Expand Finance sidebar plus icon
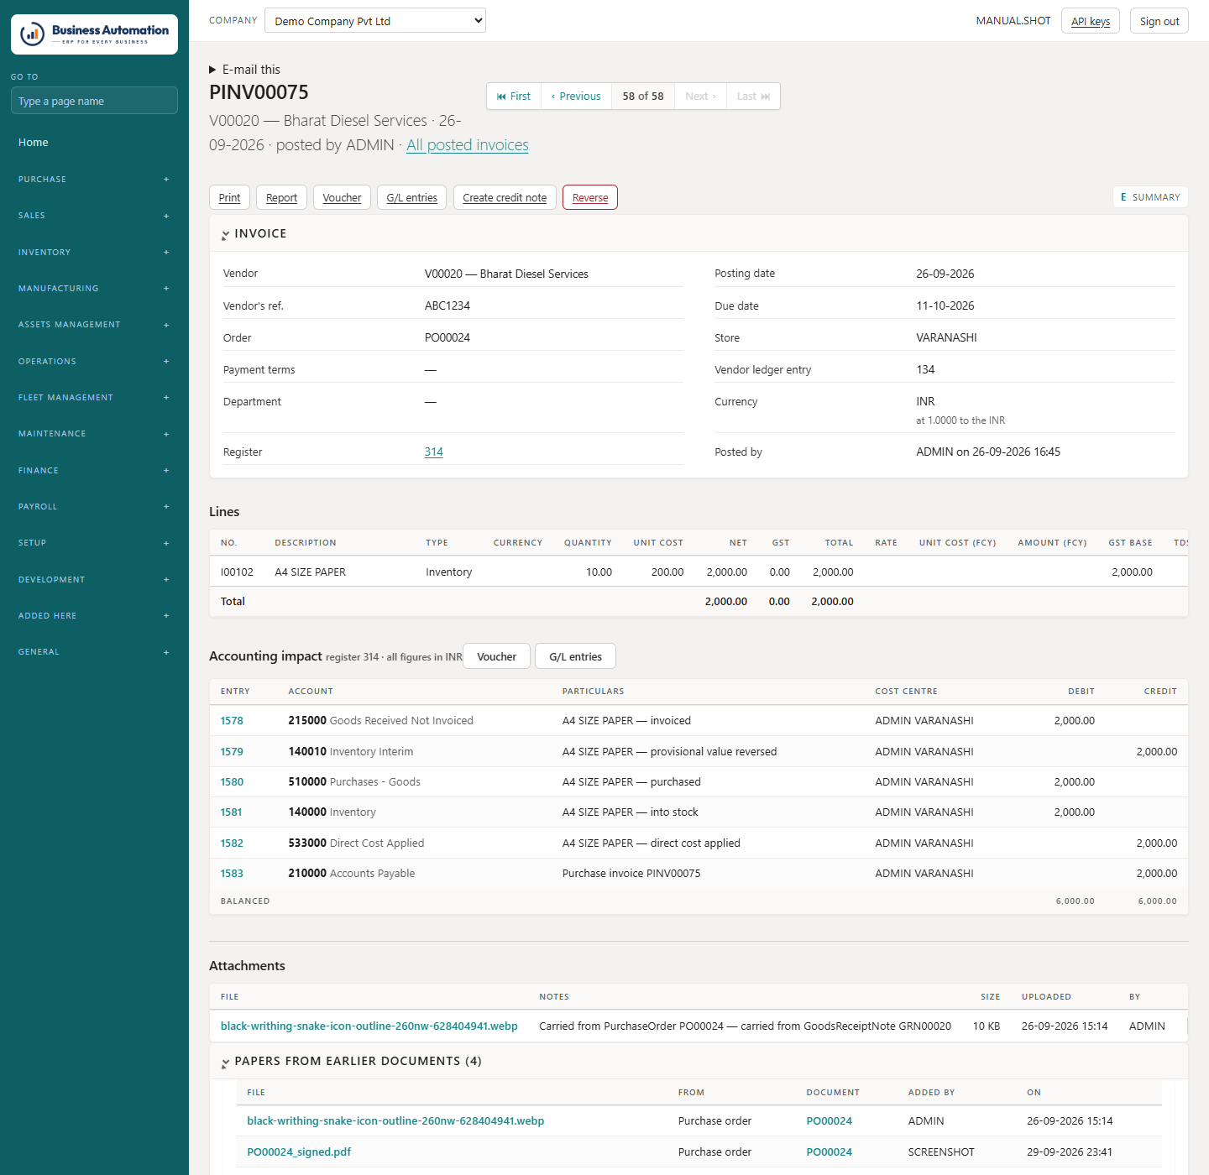This screenshot has width=1209, height=1175. click(x=166, y=471)
